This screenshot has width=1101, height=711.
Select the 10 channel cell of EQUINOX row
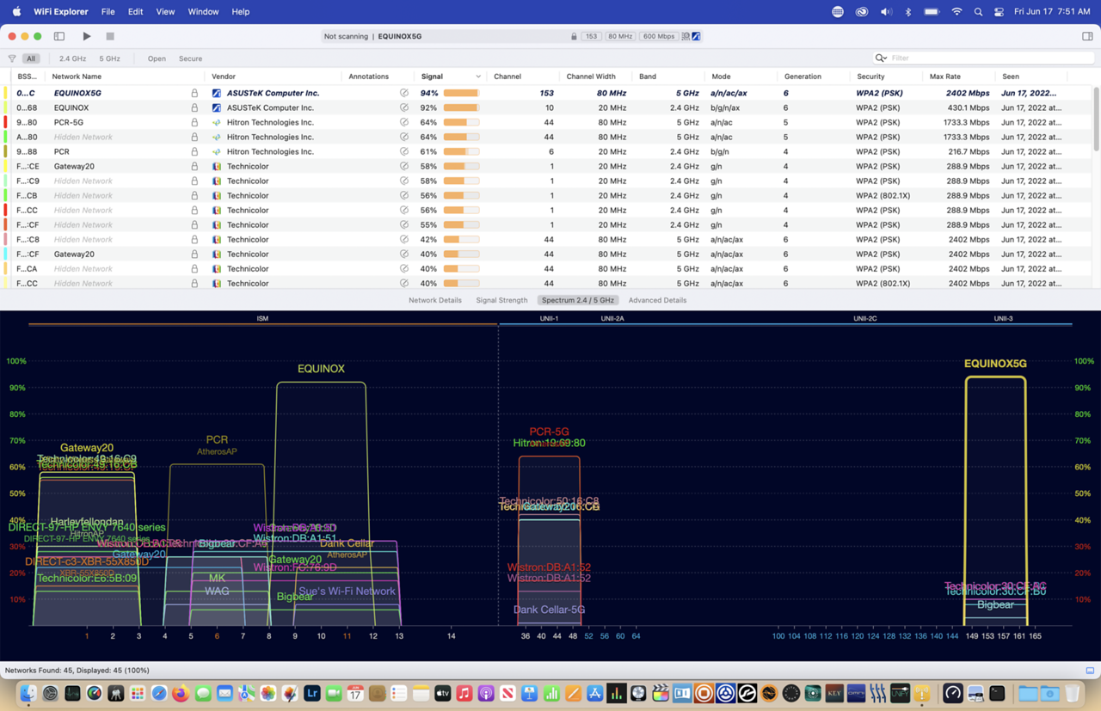[549, 107]
